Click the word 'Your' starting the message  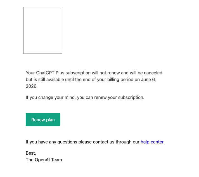coord(30,73)
